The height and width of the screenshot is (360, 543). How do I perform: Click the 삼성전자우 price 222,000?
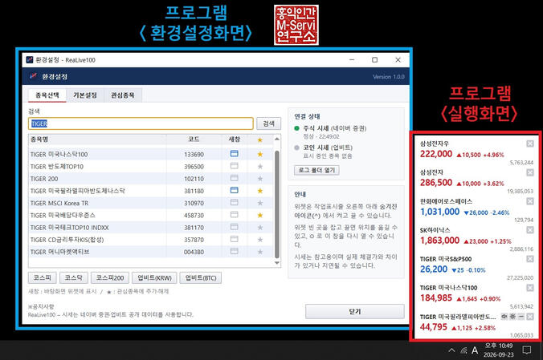[436, 154]
